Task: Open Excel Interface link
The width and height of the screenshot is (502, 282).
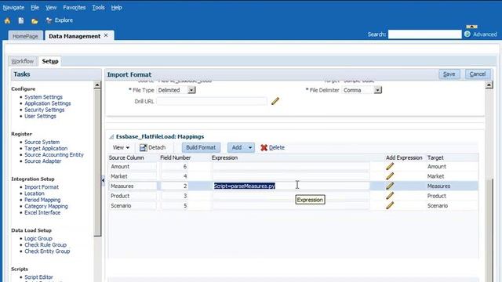Action: click(x=42, y=212)
